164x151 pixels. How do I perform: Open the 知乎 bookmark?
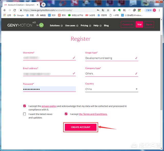[52, 15]
